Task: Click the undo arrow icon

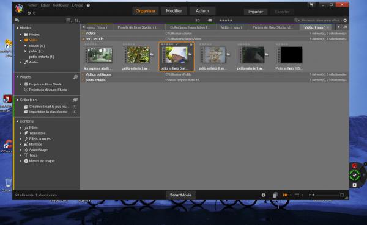Action: point(29,13)
